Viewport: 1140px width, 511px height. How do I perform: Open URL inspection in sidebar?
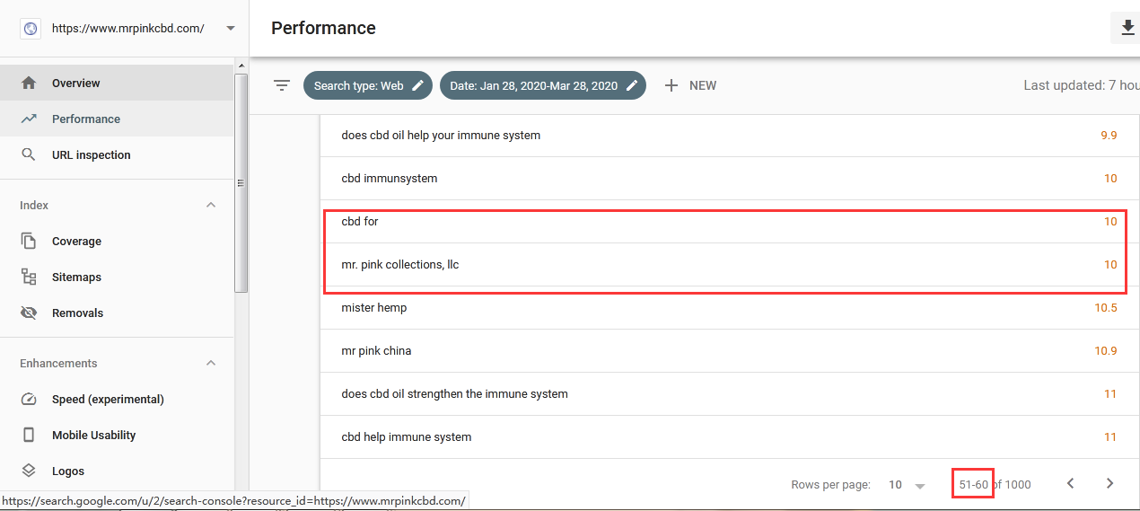[x=117, y=154]
